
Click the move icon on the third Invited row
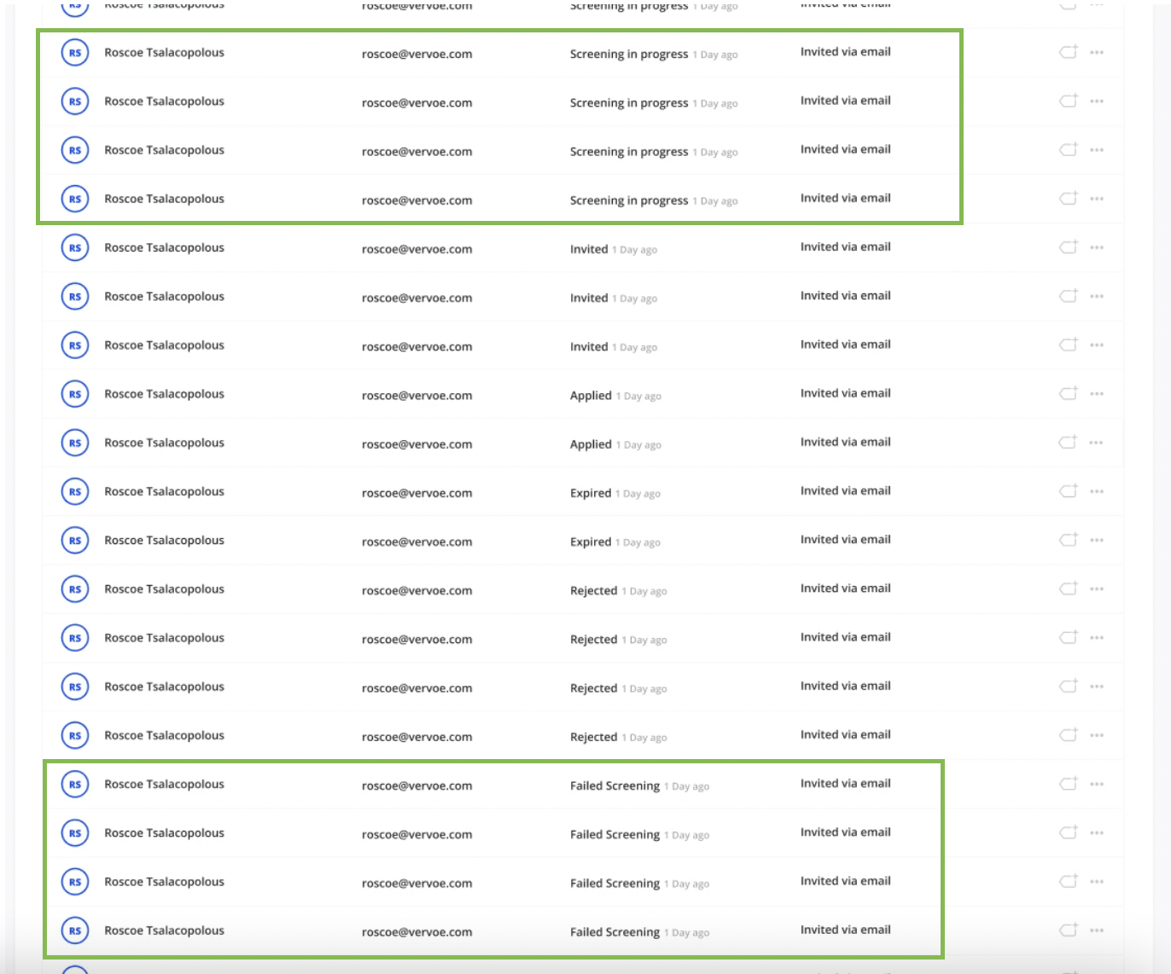click(1069, 345)
